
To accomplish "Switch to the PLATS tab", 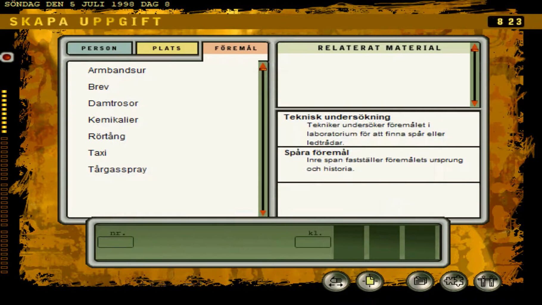I will (167, 48).
